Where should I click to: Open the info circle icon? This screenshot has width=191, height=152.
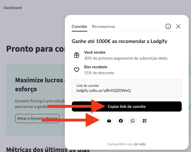point(168,26)
